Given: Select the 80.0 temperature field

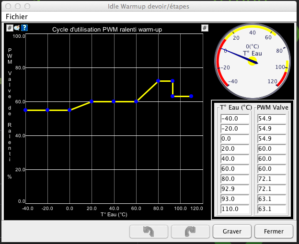Looking at the screenshot, I should coord(235,179).
